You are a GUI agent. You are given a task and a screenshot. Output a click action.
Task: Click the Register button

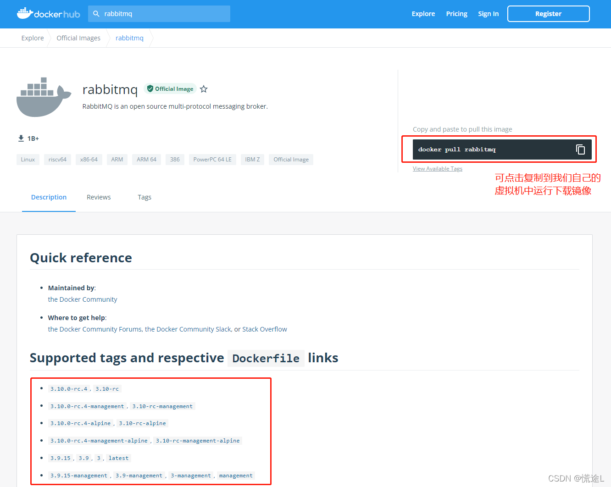click(x=548, y=14)
